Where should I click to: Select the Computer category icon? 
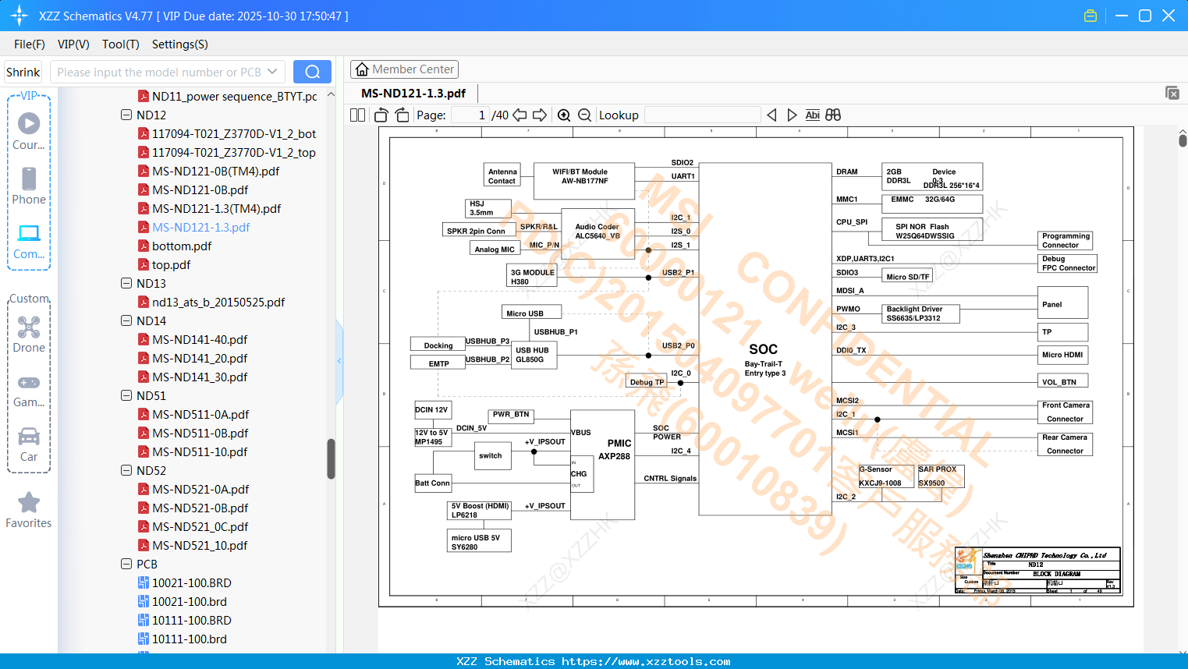pyautogui.click(x=29, y=233)
